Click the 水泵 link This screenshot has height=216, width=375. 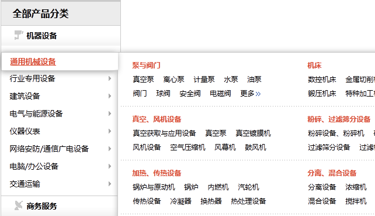231,80
